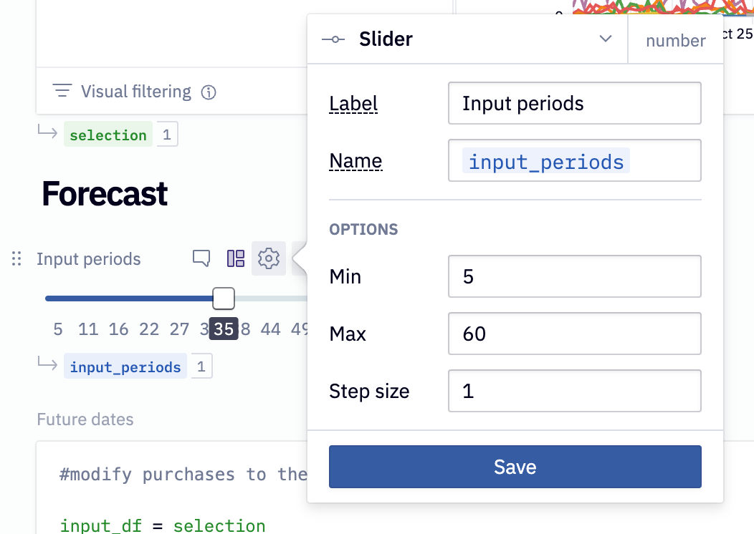
Task: Click the arrow icon before input_periods output
Action: (47, 364)
